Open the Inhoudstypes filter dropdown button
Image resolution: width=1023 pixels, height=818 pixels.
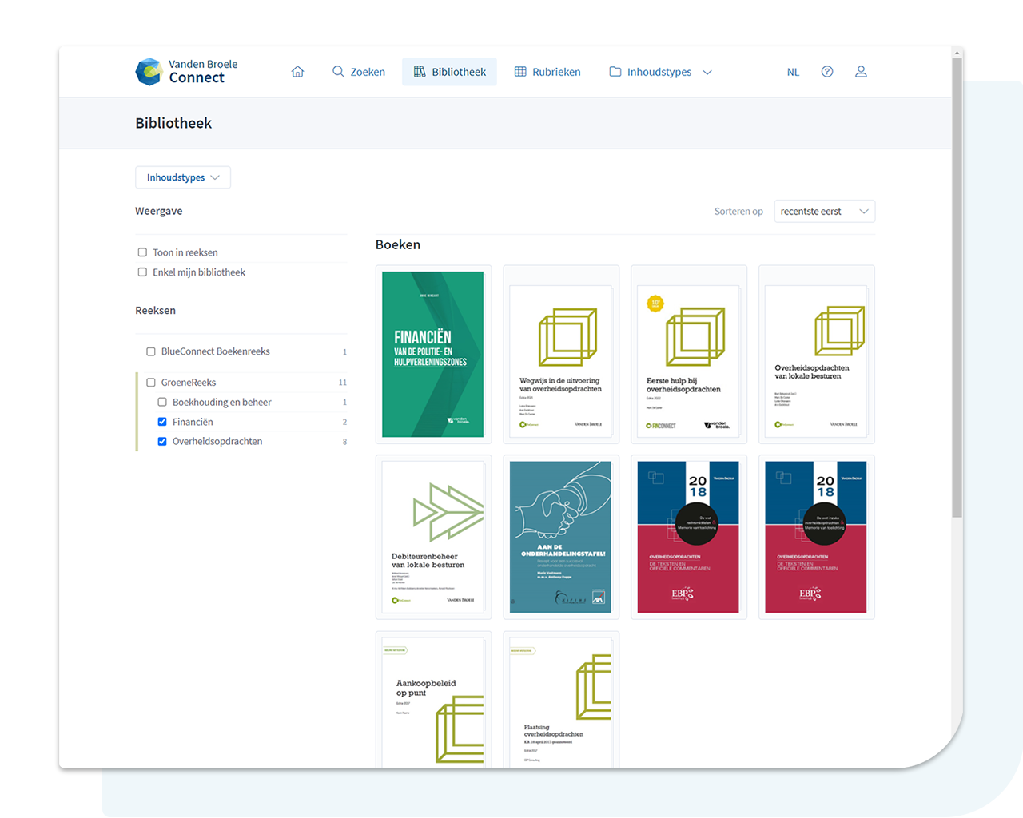pyautogui.click(x=183, y=177)
